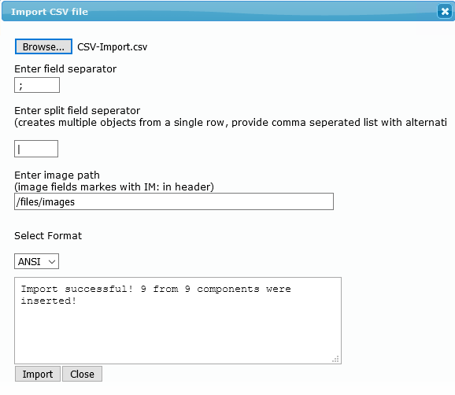
Task: Click inside the import result text area
Action: tap(178, 320)
